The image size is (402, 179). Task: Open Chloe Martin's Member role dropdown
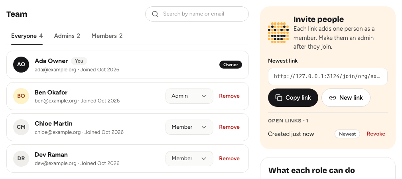tap(189, 127)
